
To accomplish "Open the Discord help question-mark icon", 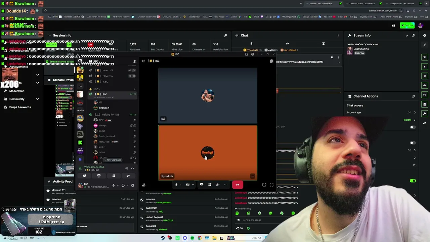I will coord(253,54).
